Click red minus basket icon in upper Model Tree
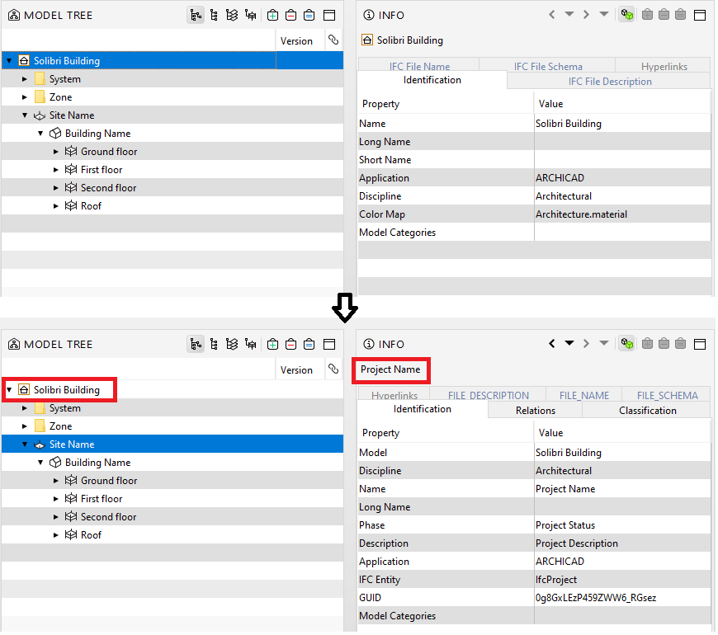 point(291,16)
